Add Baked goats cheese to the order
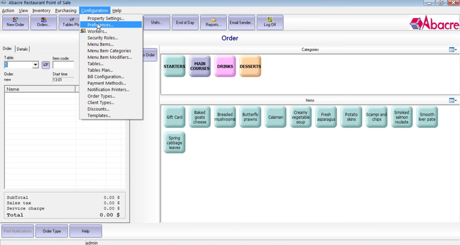This screenshot has width=460, height=245. (x=200, y=117)
